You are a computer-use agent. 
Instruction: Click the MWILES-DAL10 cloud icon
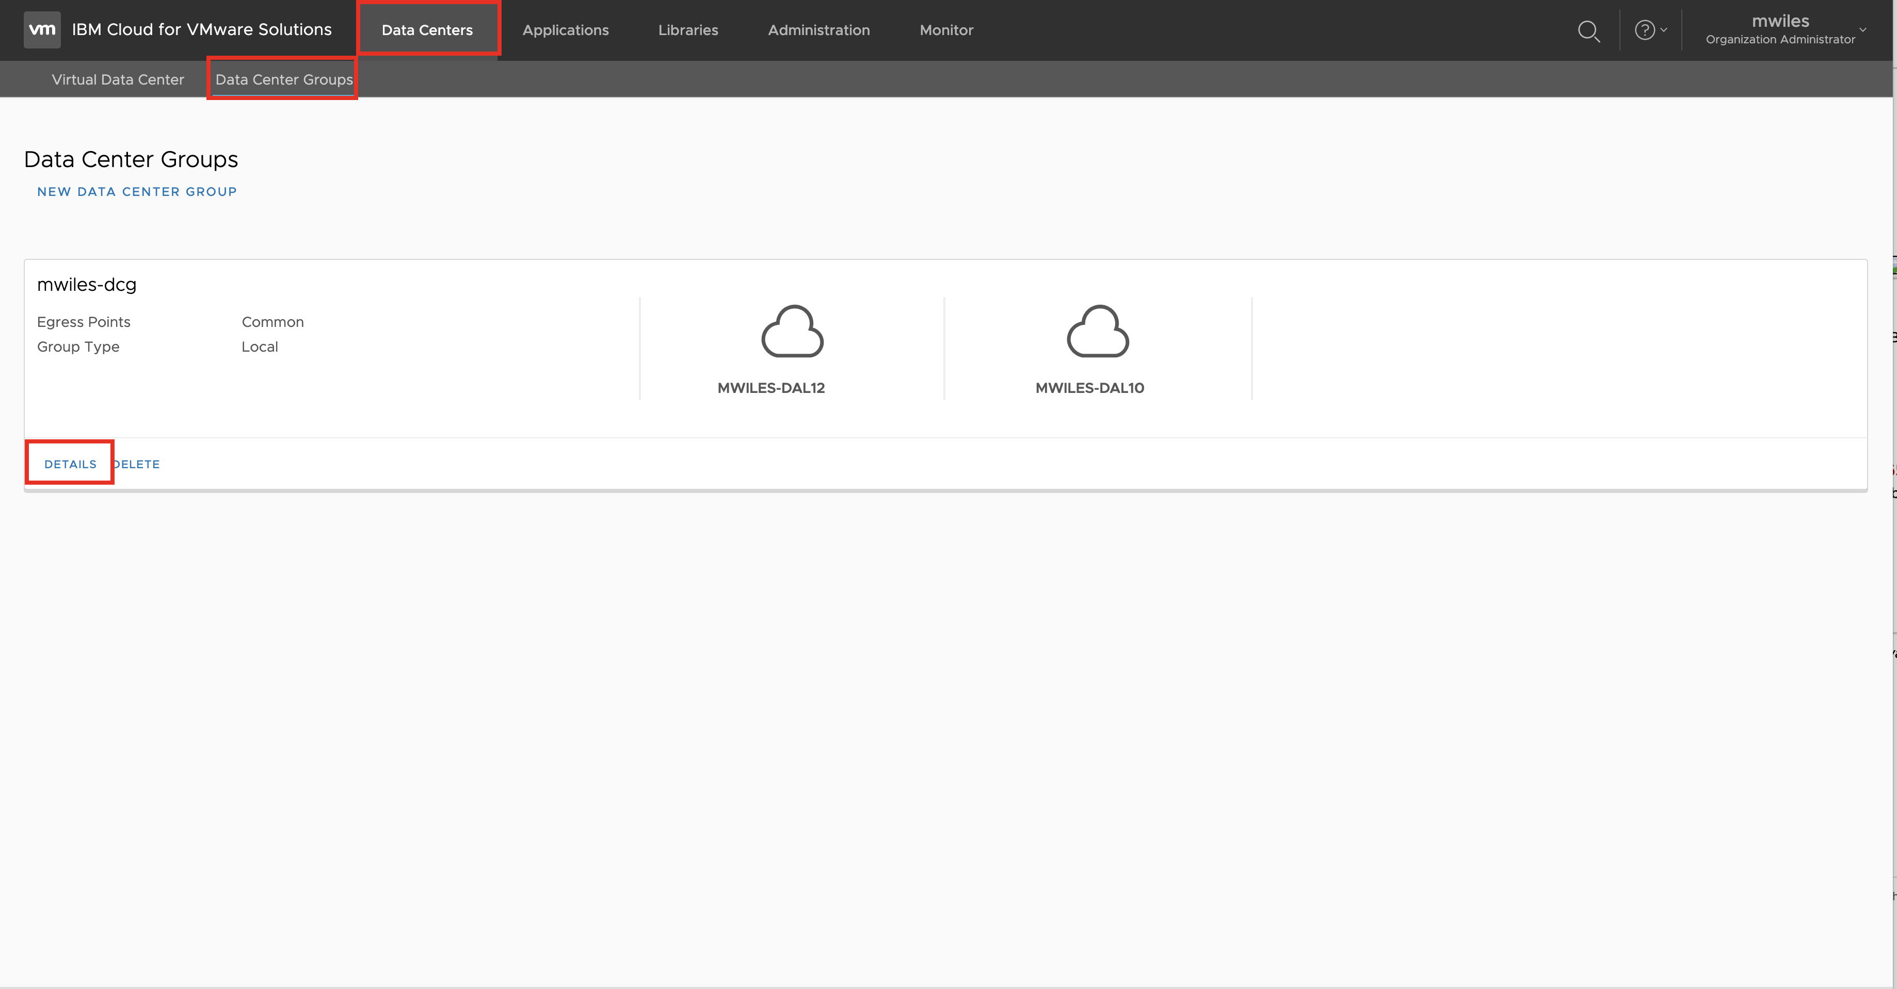(x=1097, y=332)
